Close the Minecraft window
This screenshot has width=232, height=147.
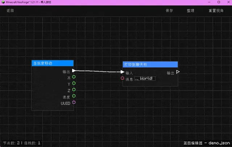228,2
